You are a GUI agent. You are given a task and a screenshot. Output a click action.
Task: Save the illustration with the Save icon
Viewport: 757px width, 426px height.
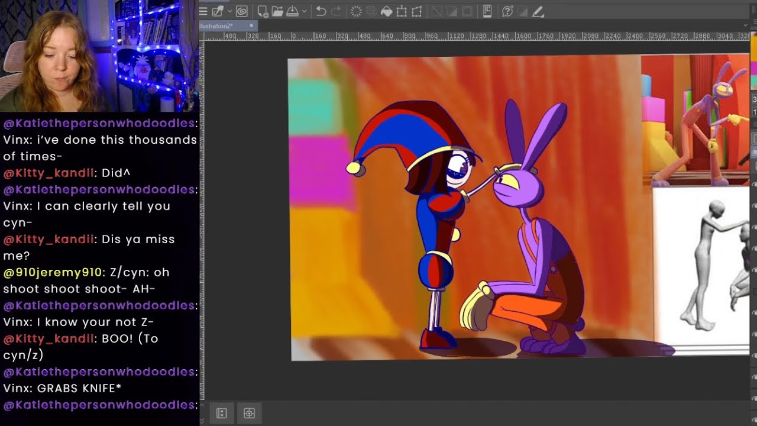292,11
